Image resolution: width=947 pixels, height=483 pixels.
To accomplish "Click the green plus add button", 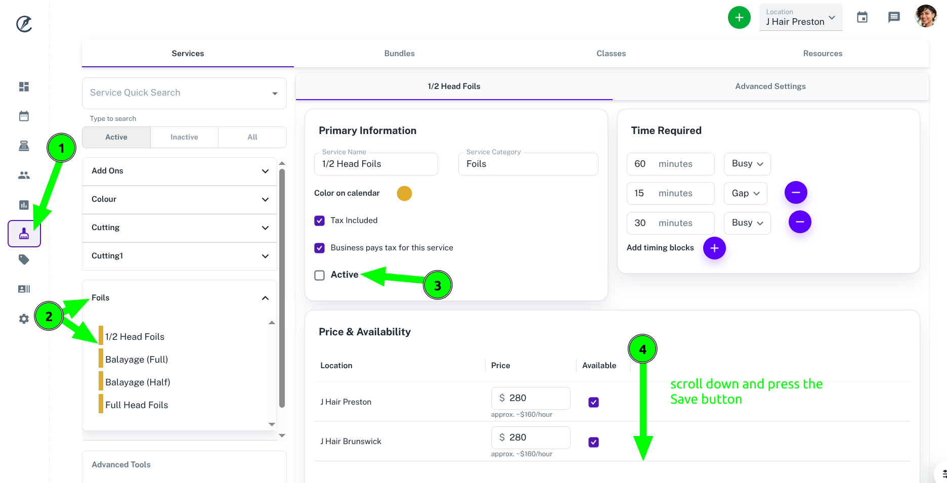I will [739, 18].
